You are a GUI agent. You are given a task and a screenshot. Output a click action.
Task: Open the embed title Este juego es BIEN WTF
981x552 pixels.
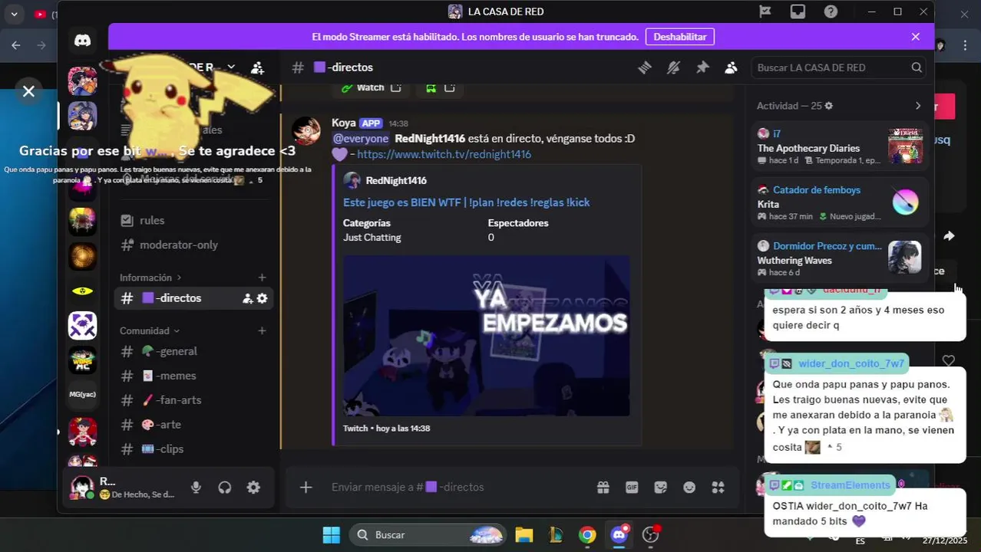point(466,202)
